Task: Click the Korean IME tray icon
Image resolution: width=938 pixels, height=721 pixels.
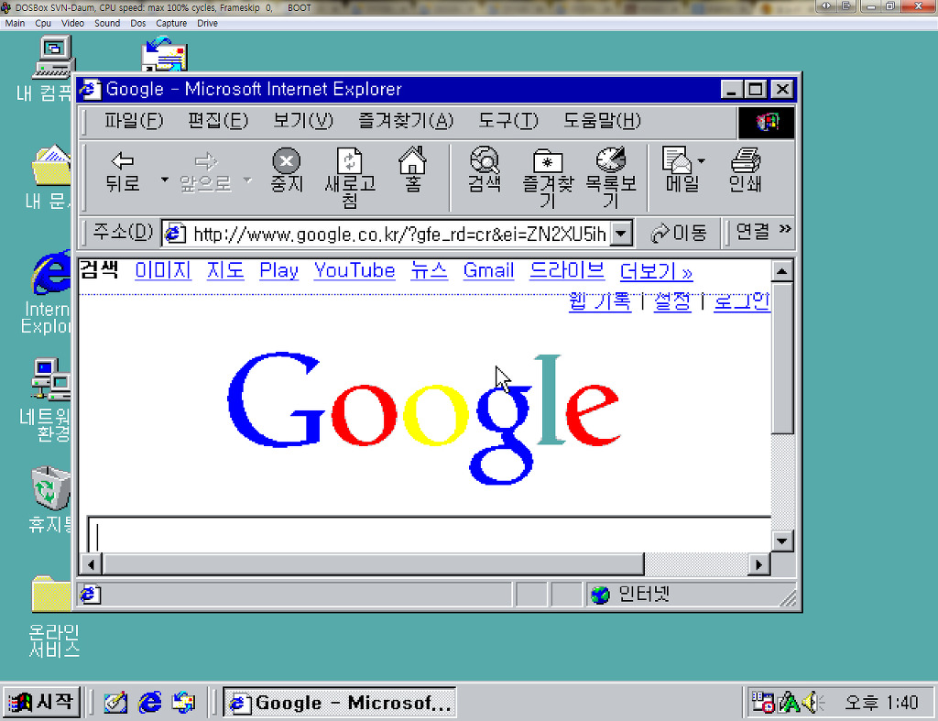Action: [x=790, y=703]
